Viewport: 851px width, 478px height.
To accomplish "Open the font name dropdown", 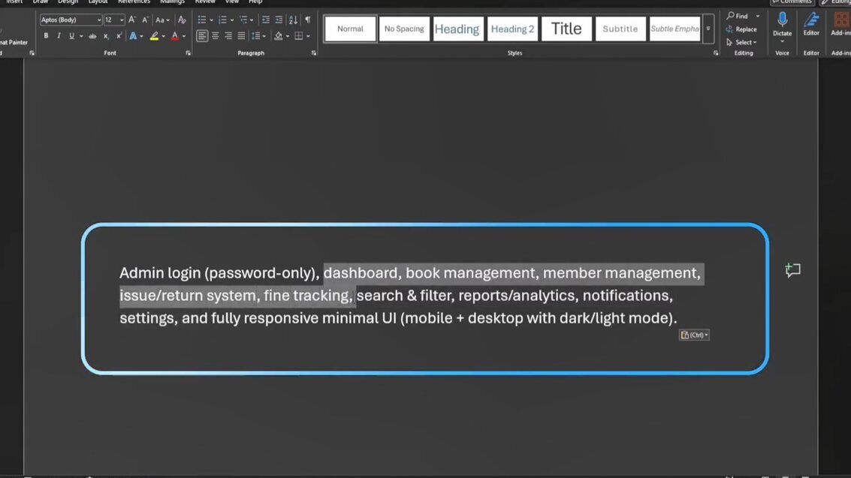I will (x=98, y=20).
